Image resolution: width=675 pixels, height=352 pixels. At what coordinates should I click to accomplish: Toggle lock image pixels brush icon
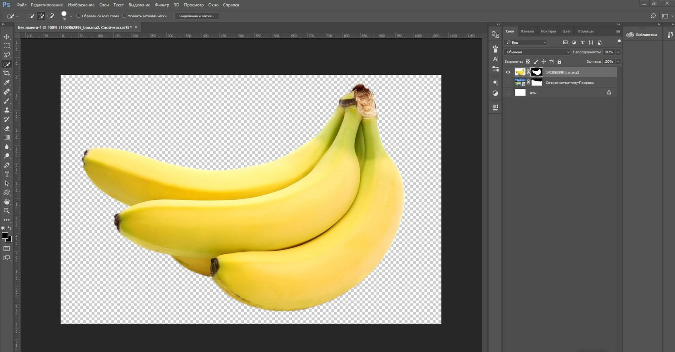click(536, 61)
